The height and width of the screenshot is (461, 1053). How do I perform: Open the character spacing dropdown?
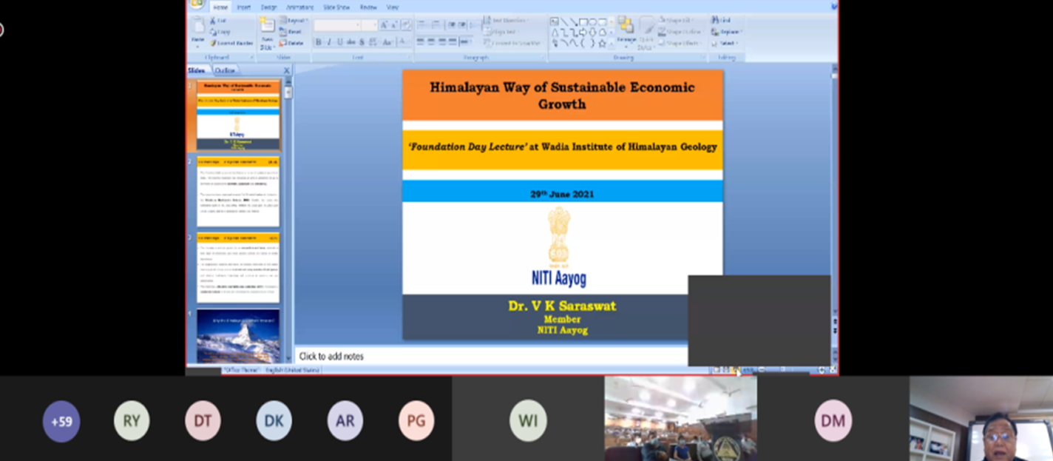tap(373, 42)
